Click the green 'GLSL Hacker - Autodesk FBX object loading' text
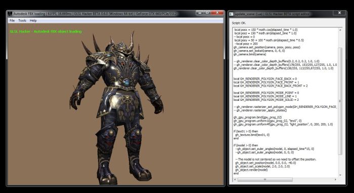 tap(46, 31)
